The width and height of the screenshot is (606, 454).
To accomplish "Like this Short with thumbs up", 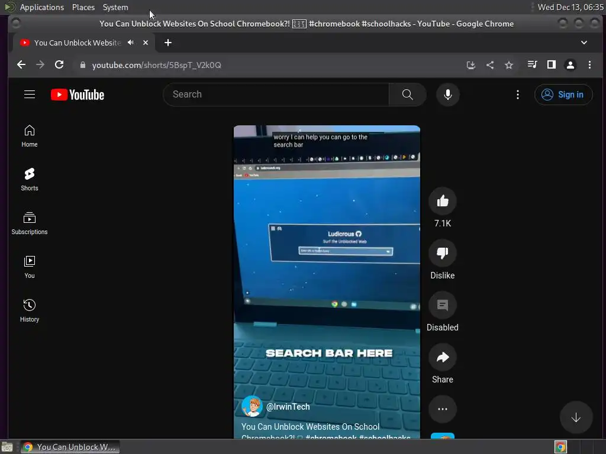I will point(443,201).
